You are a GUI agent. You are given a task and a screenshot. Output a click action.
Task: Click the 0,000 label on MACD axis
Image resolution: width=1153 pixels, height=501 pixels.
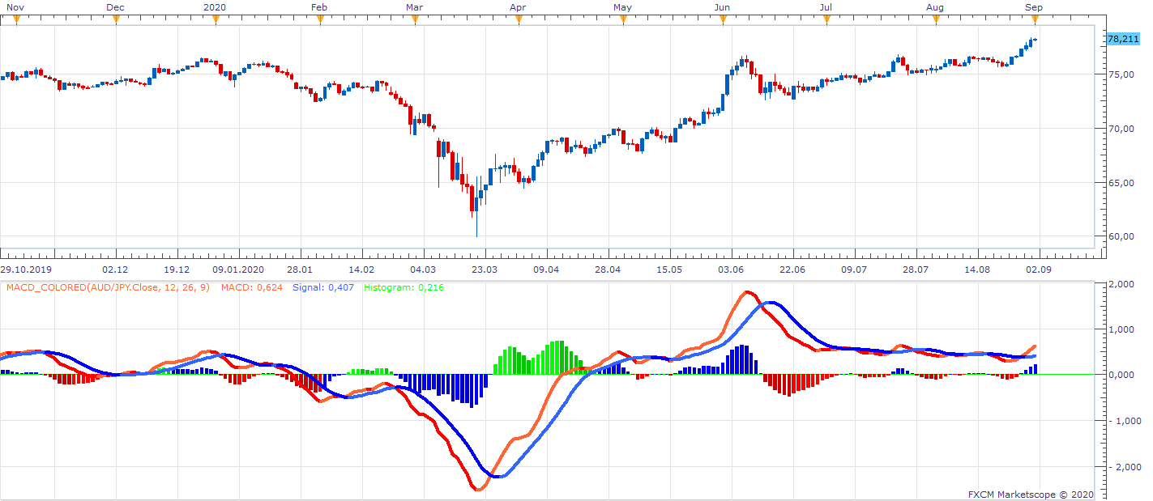1121,376
